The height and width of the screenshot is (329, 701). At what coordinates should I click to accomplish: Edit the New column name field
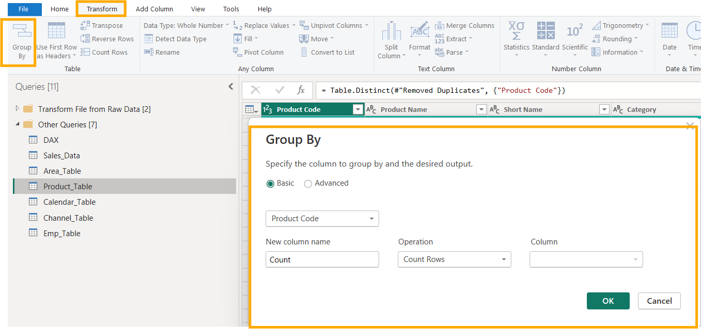click(322, 259)
